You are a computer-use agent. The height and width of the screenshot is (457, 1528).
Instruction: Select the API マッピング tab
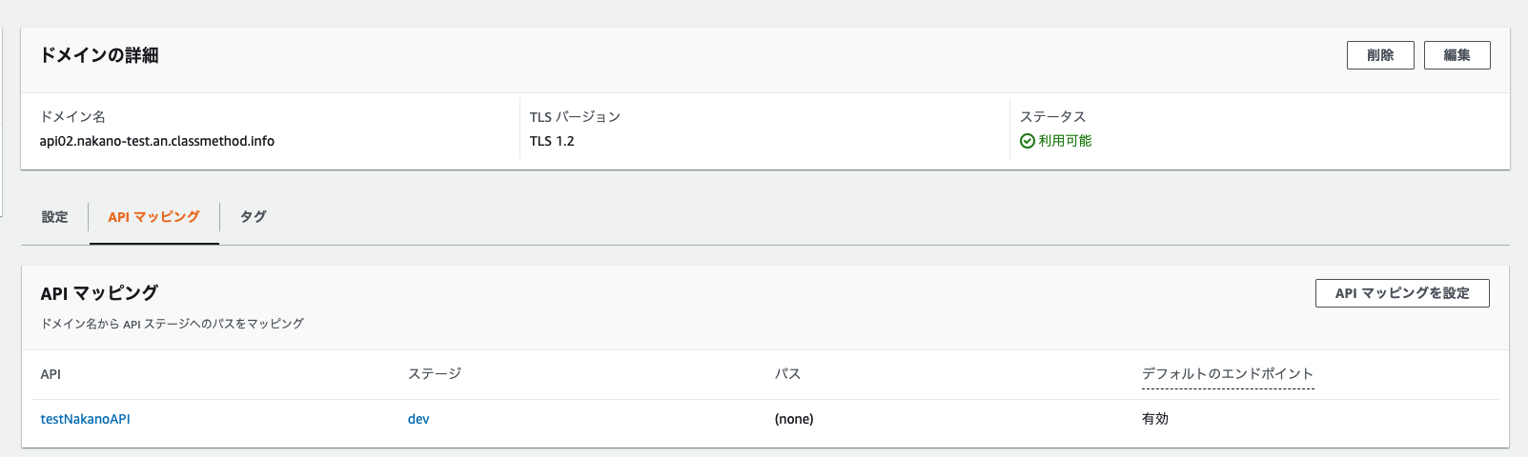tap(153, 217)
